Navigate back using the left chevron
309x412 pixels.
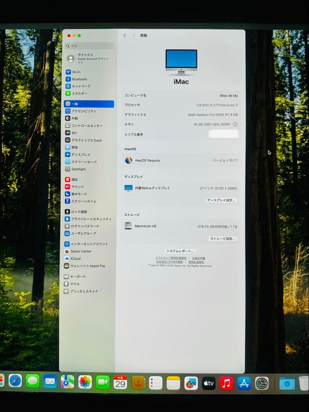[x=125, y=35]
